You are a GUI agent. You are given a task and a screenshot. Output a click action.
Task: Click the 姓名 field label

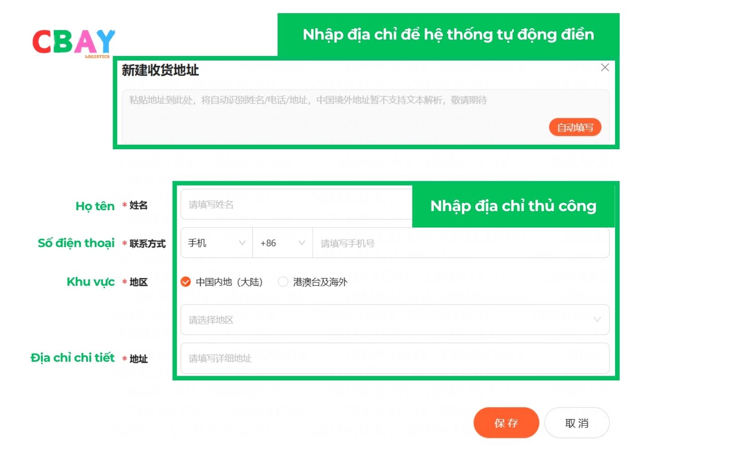pyautogui.click(x=139, y=205)
